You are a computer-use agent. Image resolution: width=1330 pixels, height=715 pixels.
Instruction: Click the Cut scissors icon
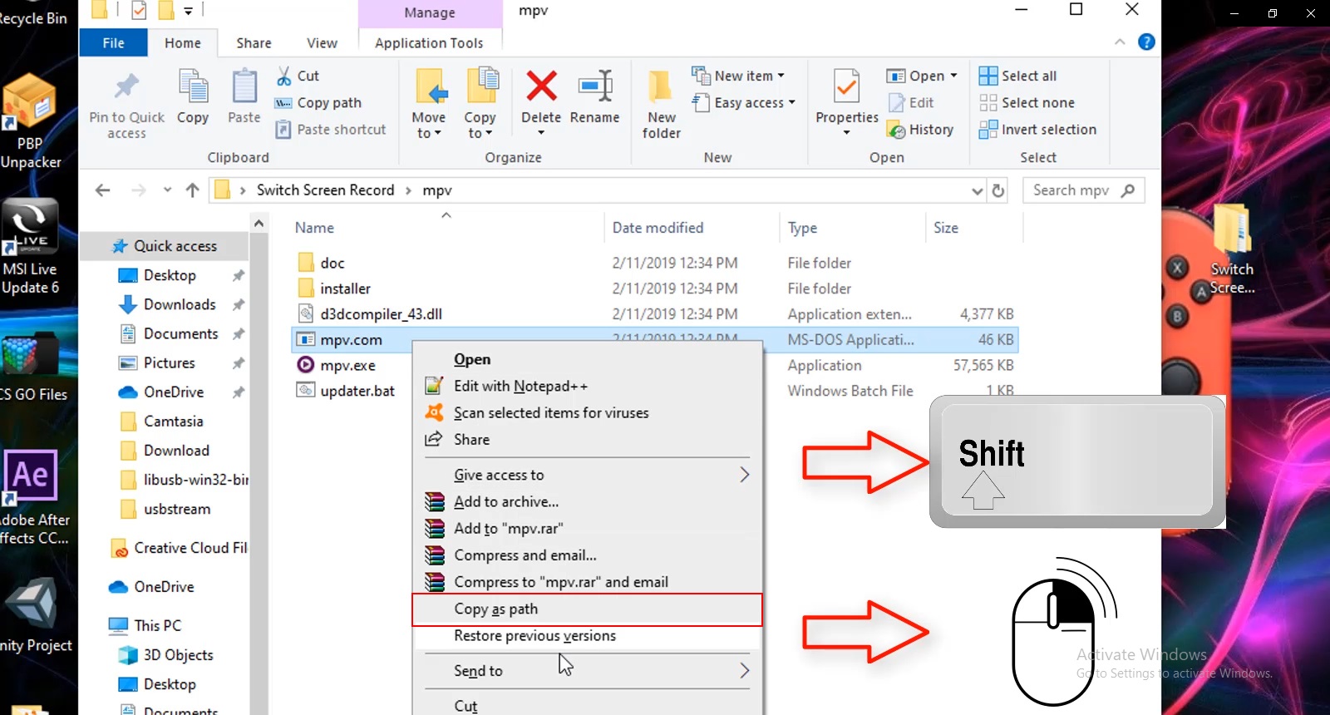coord(284,76)
